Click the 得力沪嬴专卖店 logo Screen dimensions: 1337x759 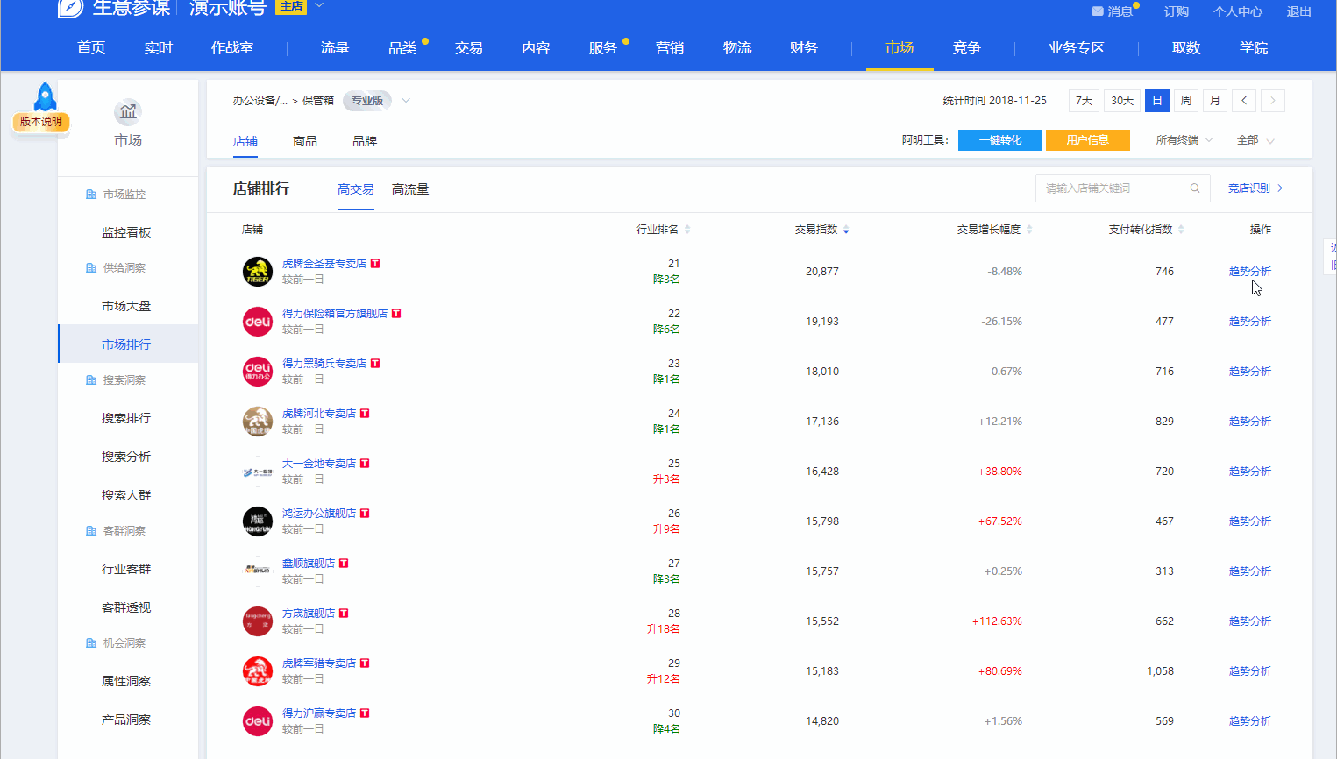pos(258,721)
